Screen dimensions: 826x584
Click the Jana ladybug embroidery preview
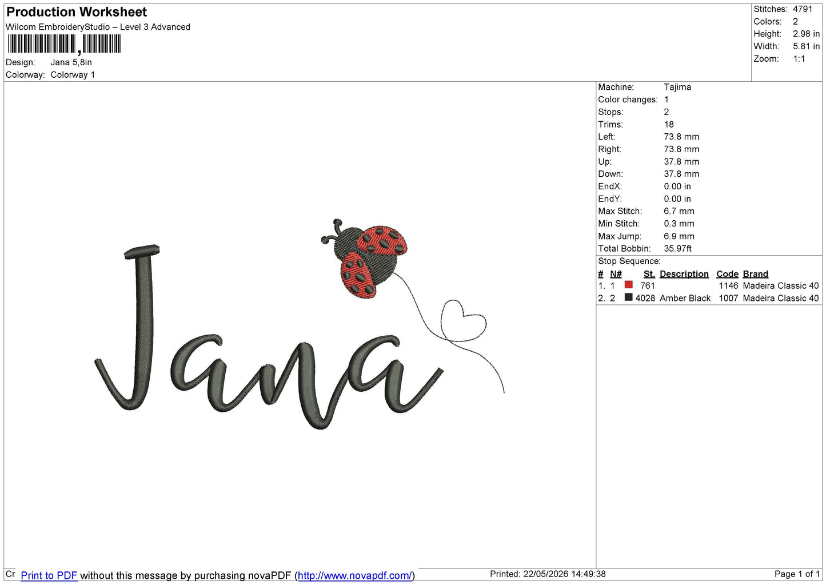[x=300, y=324]
